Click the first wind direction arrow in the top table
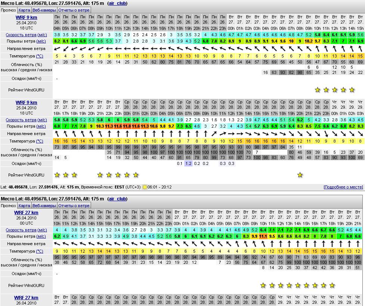 pyautogui.click(x=57, y=49)
